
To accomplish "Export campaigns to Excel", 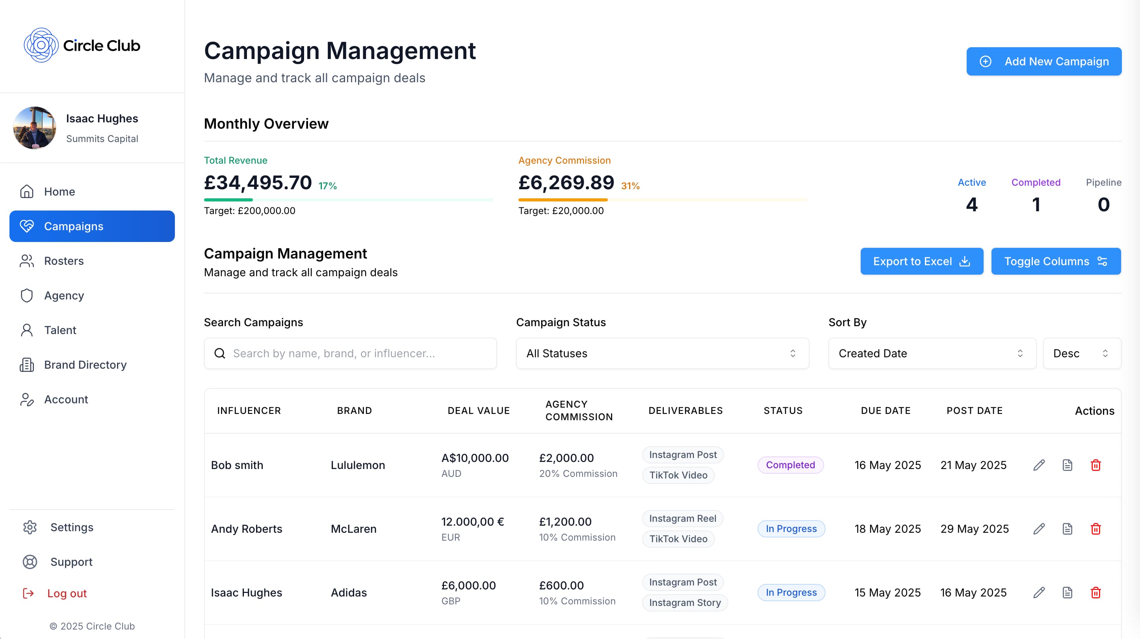I will tap(921, 261).
